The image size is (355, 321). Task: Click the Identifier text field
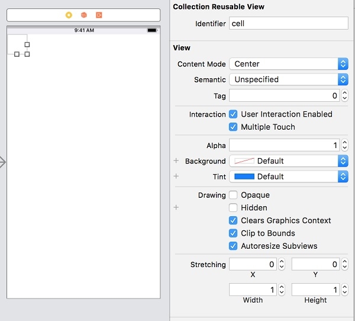[288, 24]
